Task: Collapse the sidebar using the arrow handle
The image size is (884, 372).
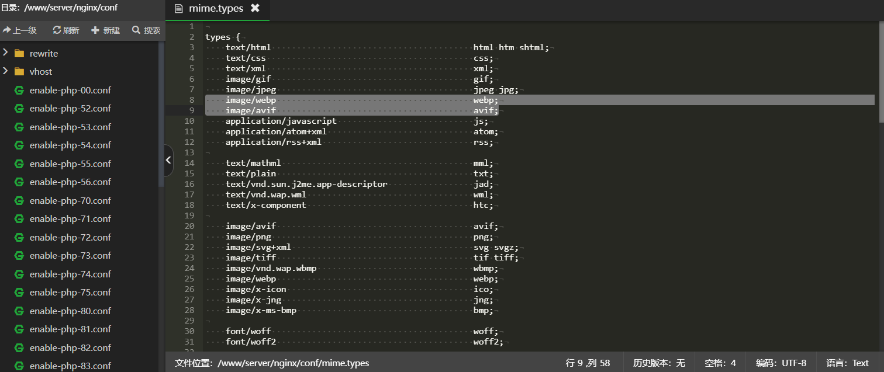Action: 168,160
